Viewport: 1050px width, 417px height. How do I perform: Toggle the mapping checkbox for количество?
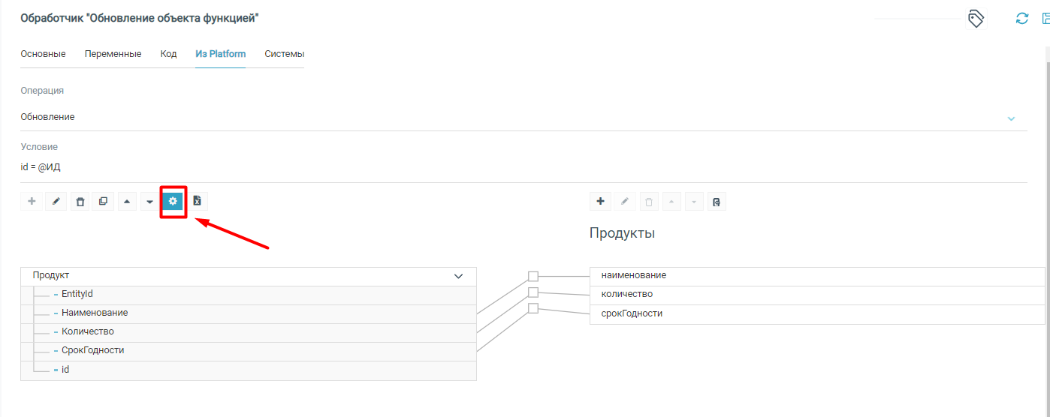[533, 292]
